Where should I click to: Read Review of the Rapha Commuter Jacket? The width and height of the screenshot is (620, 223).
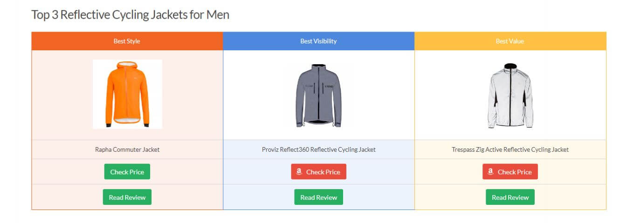point(127,197)
